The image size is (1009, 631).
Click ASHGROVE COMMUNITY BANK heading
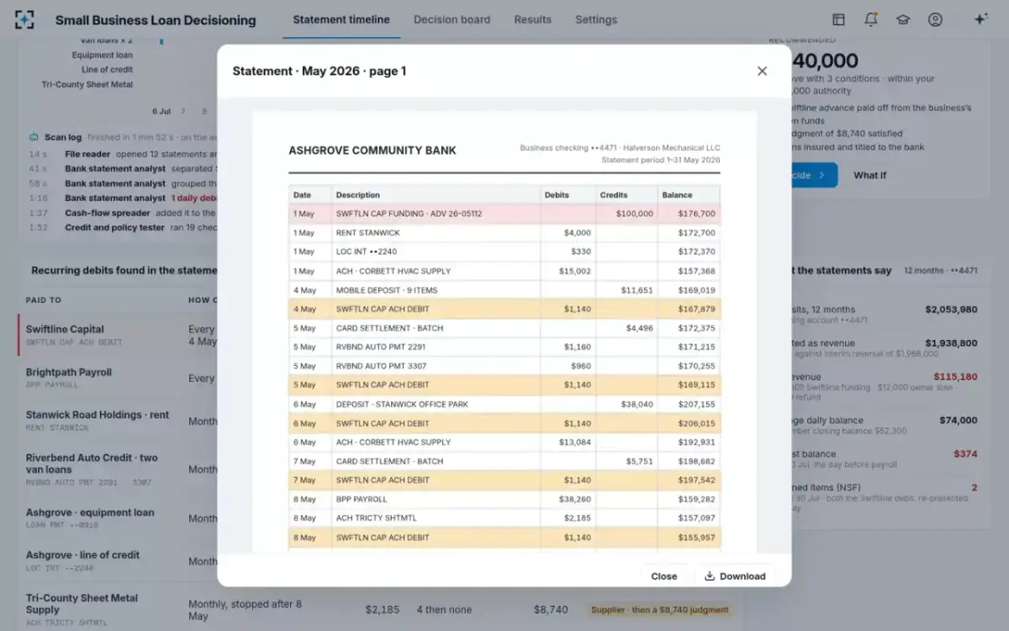[x=372, y=151]
